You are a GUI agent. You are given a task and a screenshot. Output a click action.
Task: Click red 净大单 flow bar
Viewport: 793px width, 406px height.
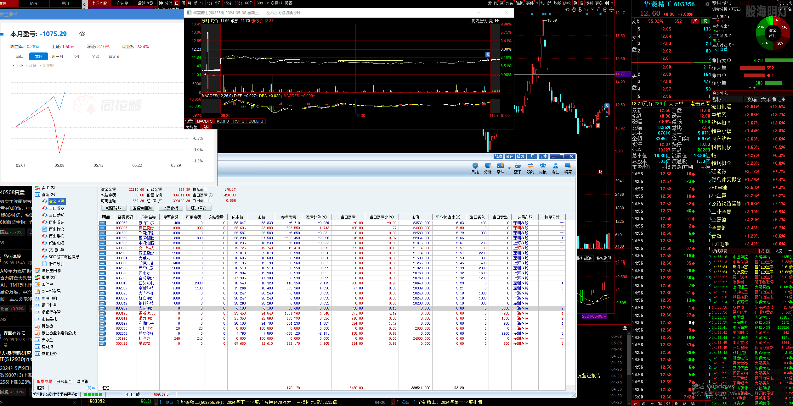pos(752,68)
